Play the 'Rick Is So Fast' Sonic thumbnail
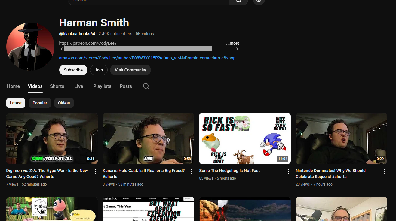Viewport: 396px width, 221px height. tap(245, 138)
